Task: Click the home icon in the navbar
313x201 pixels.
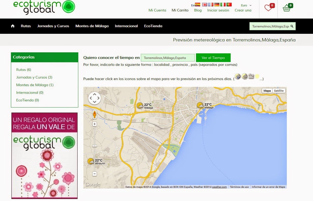Action: click(12, 26)
